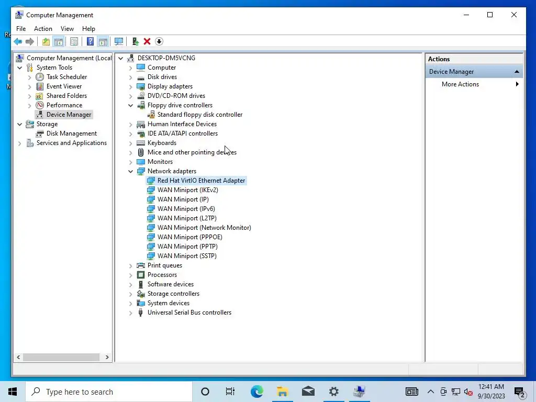Click the Up one level folder icon
Image resolution: width=536 pixels, height=402 pixels.
(46, 42)
